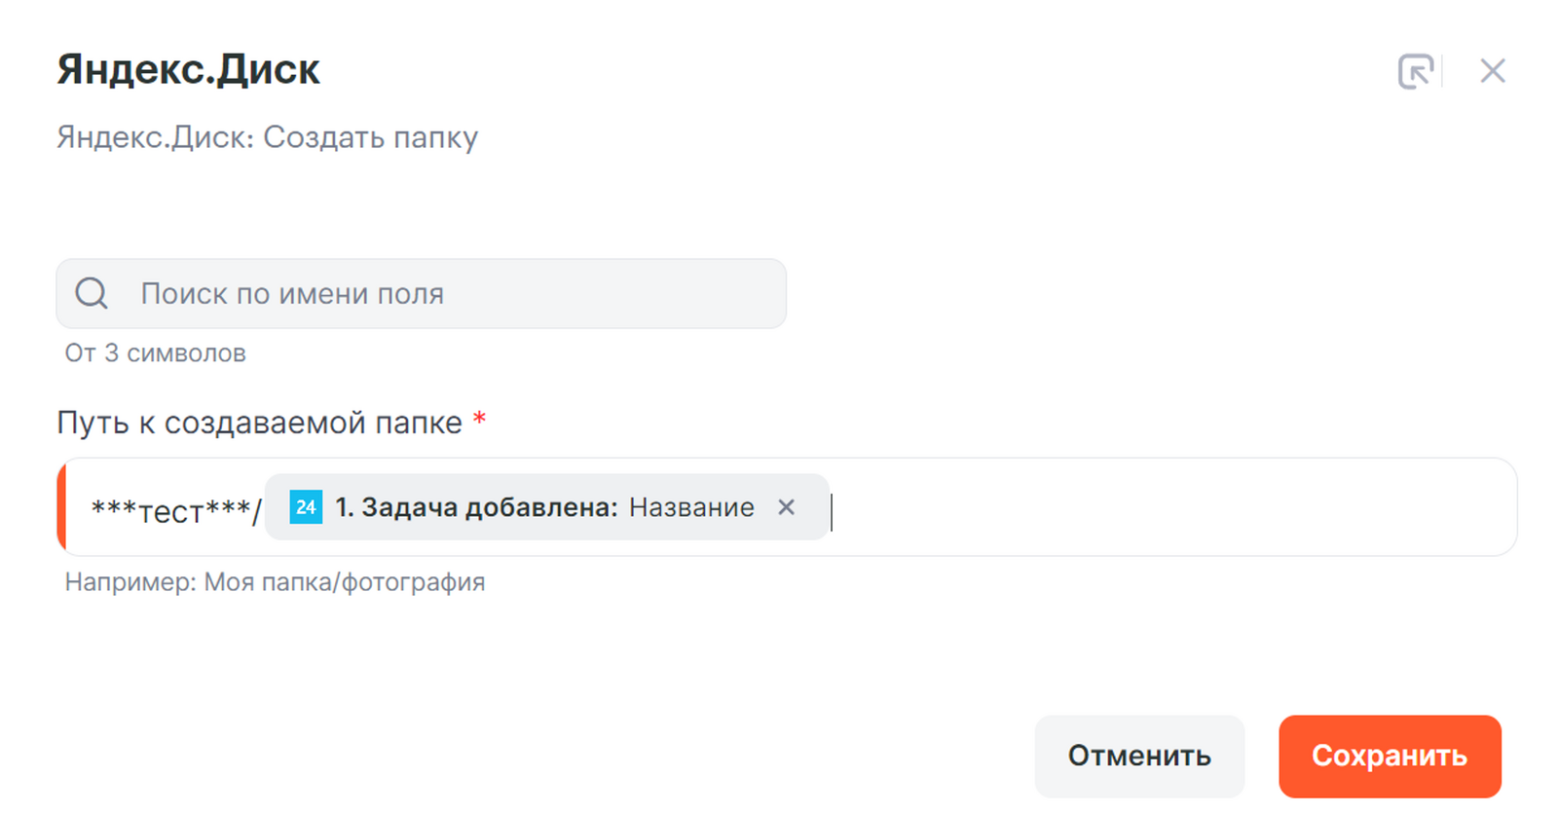Save settings with "Сохранить" button

[1389, 756]
